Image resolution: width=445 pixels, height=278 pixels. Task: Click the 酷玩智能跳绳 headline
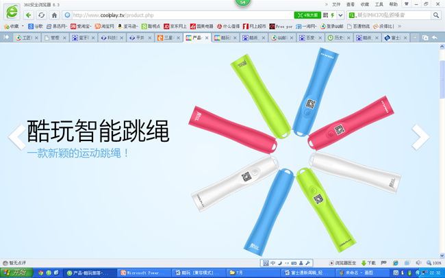point(98,131)
